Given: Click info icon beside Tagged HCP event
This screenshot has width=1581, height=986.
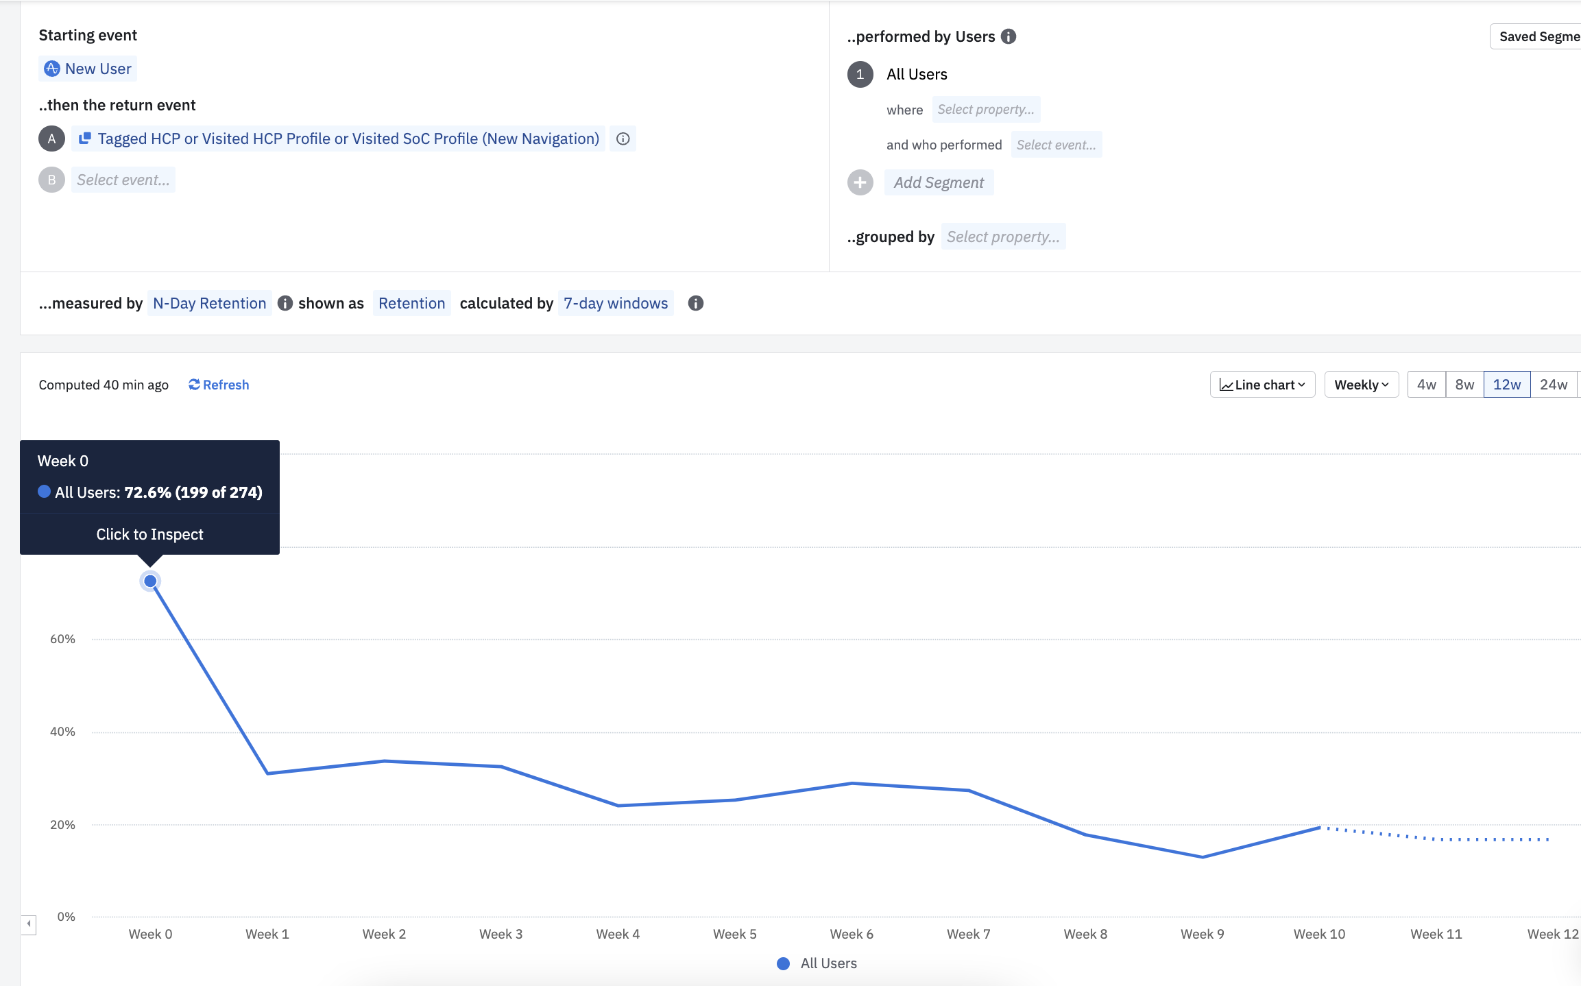Looking at the screenshot, I should click(623, 139).
